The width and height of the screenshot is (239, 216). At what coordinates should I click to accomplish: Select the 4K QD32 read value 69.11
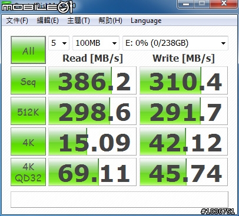coord(92,172)
